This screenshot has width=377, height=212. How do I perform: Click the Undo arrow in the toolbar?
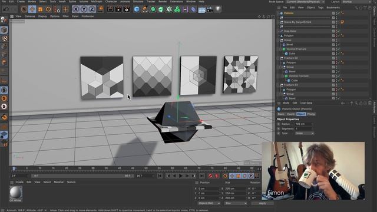pos(6,9)
